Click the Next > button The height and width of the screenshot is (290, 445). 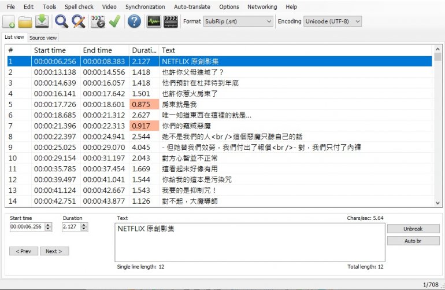click(x=54, y=251)
